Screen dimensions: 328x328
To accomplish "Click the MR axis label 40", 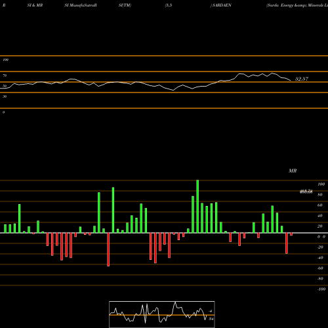I will [x=320, y=216].
